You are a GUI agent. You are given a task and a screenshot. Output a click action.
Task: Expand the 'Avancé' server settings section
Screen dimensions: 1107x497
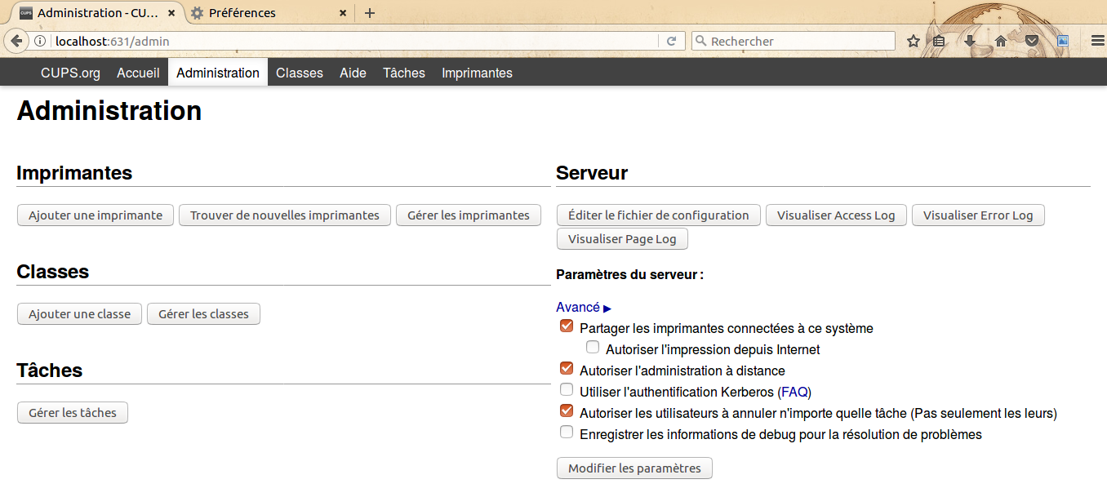click(583, 308)
